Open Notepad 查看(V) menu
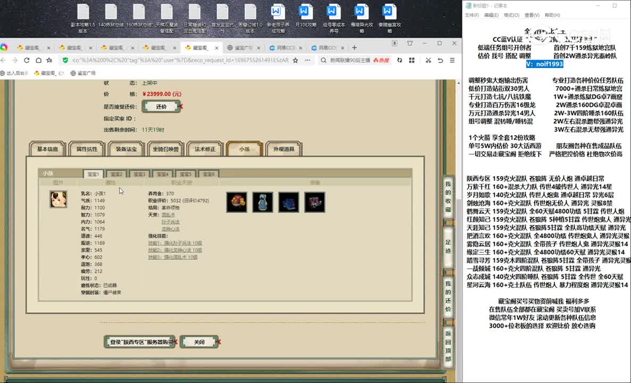631x383 pixels. click(x=532, y=15)
